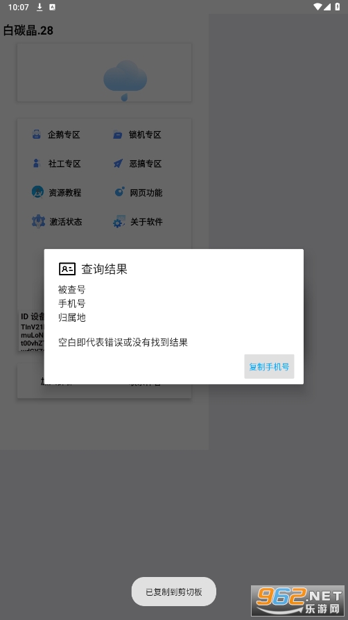Select the 企鹅专区 menu label
Screen dimensions: 348x620
64,135
